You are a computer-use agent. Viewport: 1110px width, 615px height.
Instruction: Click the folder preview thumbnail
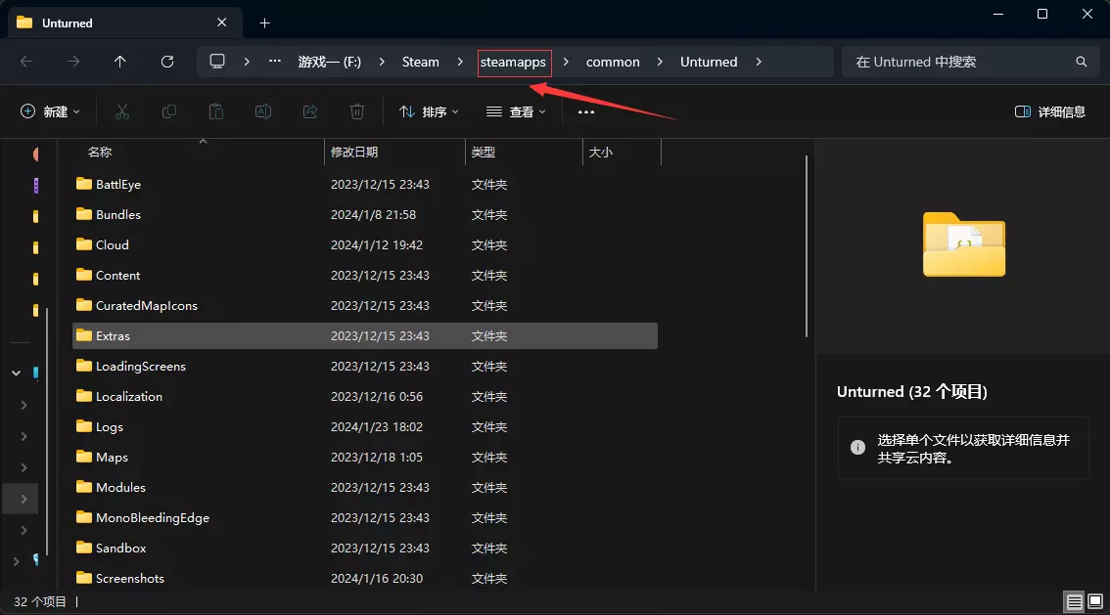click(x=963, y=243)
